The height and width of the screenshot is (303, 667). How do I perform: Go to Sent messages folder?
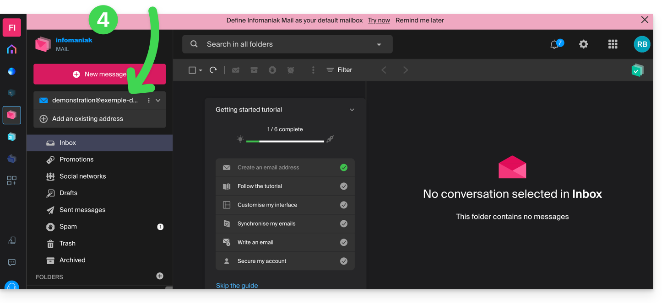tap(82, 210)
